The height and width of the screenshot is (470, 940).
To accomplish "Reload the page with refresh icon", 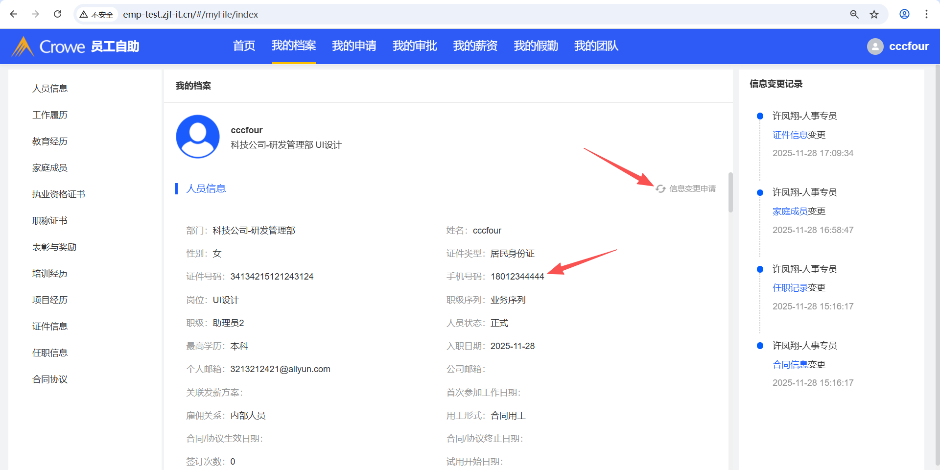I will [x=57, y=14].
